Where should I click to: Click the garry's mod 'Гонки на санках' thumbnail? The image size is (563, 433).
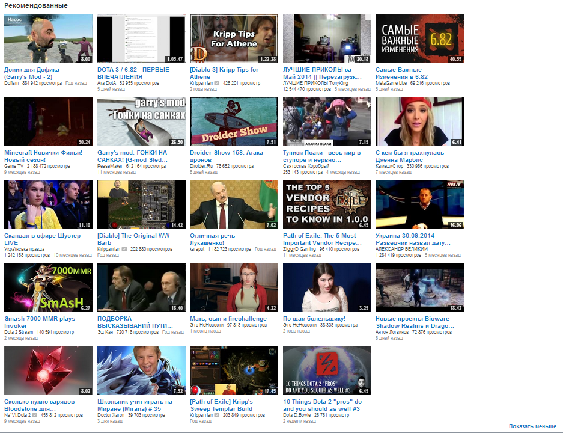141,121
